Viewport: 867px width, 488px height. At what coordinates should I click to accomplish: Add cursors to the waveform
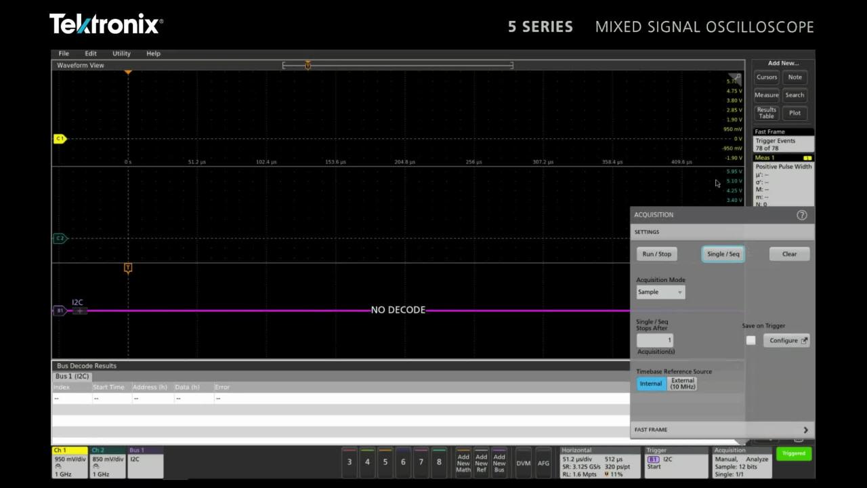coord(766,77)
